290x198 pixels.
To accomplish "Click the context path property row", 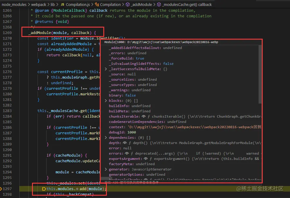I will pos(185,127).
